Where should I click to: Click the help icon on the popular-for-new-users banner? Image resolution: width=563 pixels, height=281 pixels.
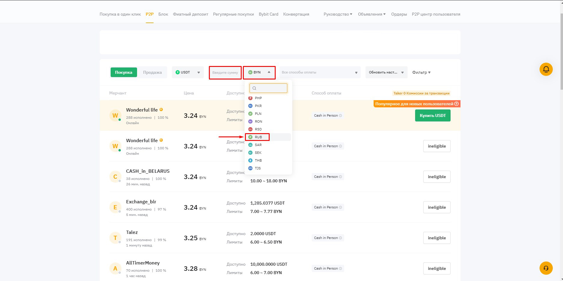[456, 104]
